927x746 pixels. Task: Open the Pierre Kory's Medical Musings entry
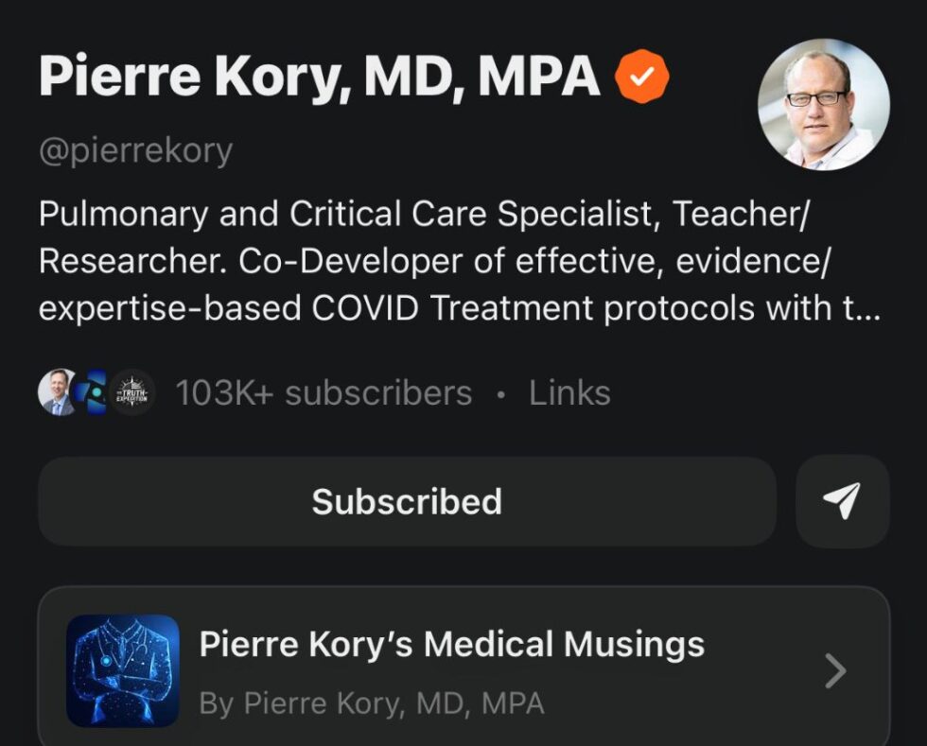[x=449, y=644]
